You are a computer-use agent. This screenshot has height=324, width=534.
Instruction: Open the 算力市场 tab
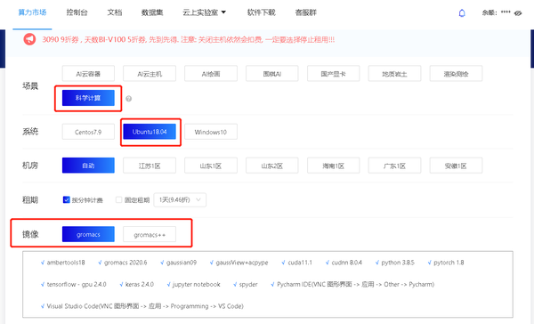[32, 12]
